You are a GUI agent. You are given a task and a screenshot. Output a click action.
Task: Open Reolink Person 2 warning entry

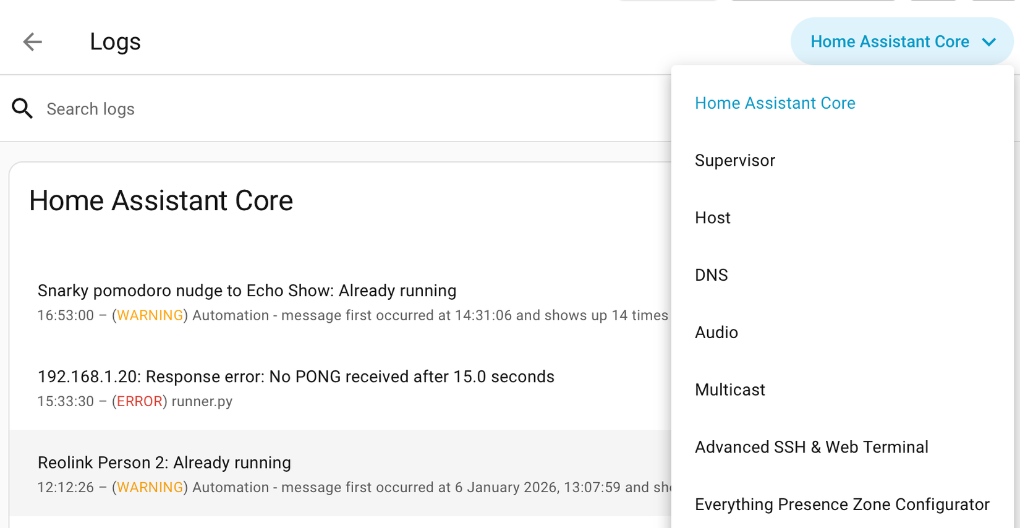(x=164, y=463)
